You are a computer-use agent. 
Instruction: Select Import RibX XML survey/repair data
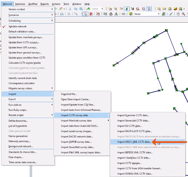(x=82, y=152)
